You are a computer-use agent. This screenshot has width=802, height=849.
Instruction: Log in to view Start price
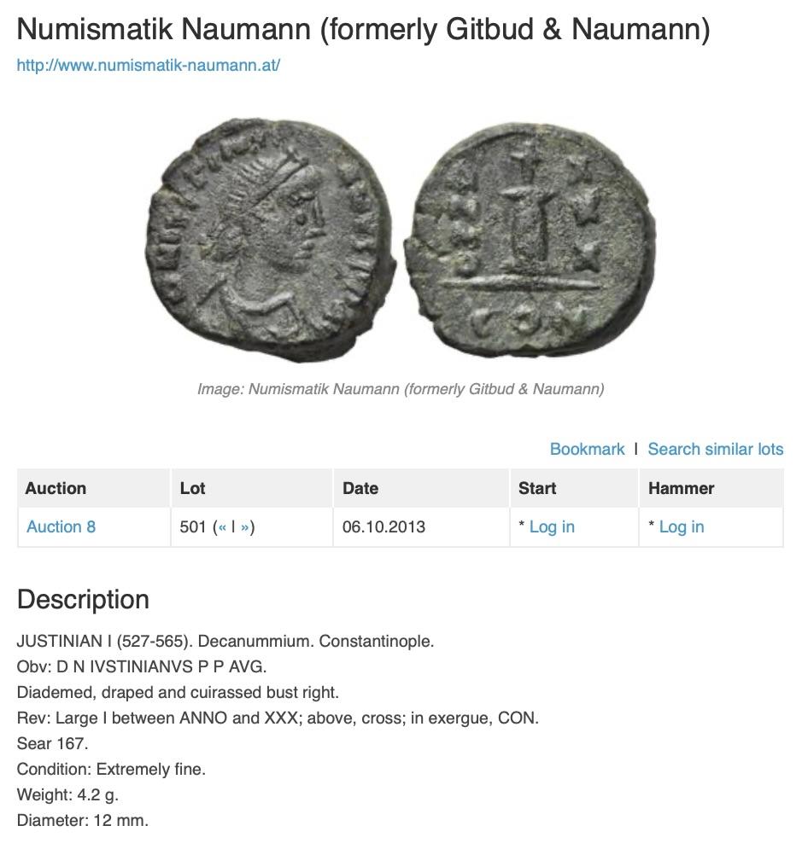(552, 527)
